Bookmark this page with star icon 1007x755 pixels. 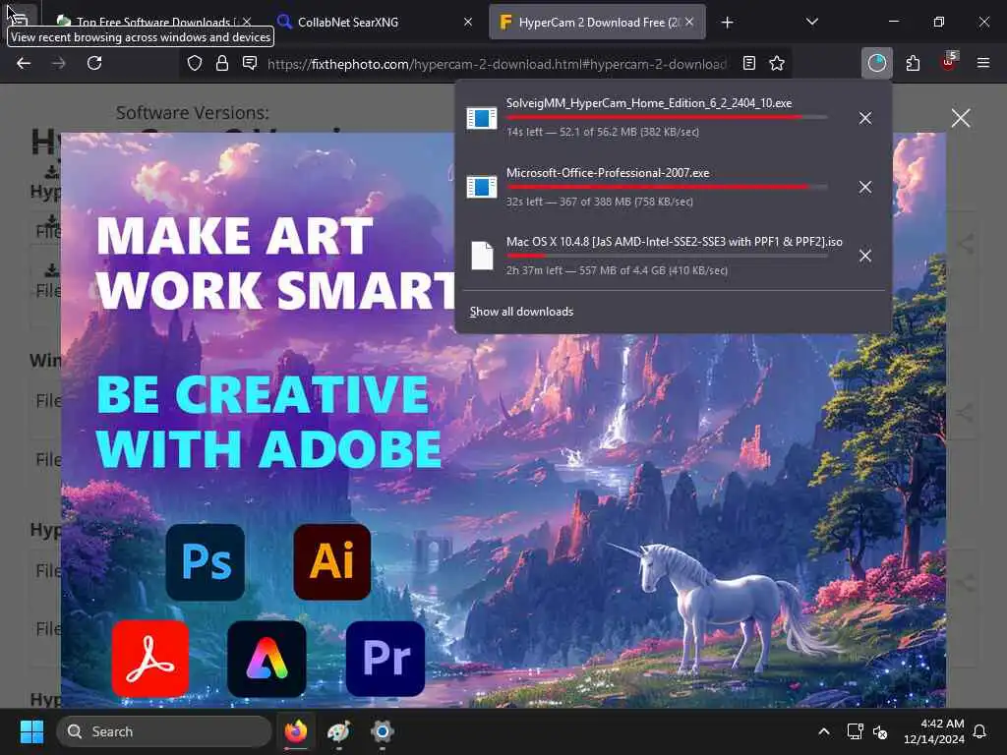[x=777, y=63]
